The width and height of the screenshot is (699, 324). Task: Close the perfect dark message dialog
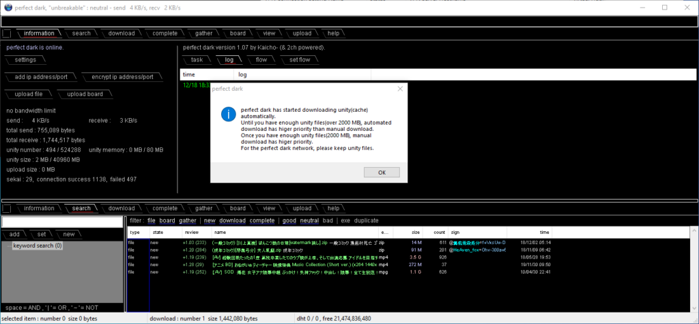coord(400,89)
